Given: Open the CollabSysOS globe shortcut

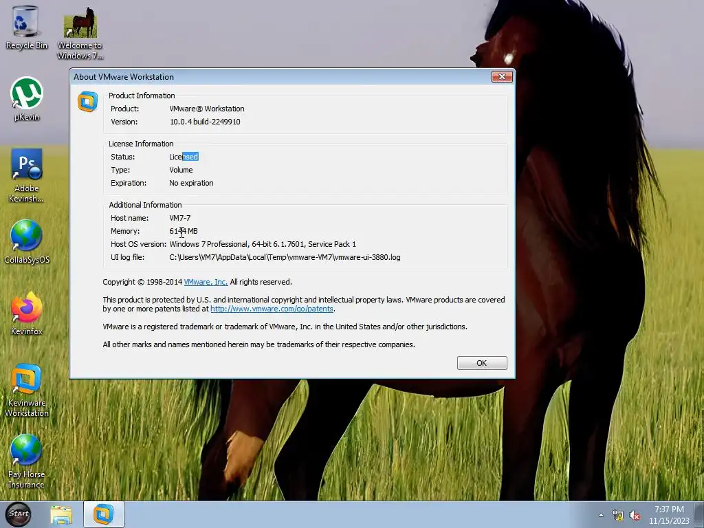Looking at the screenshot, I should pyautogui.click(x=27, y=241).
